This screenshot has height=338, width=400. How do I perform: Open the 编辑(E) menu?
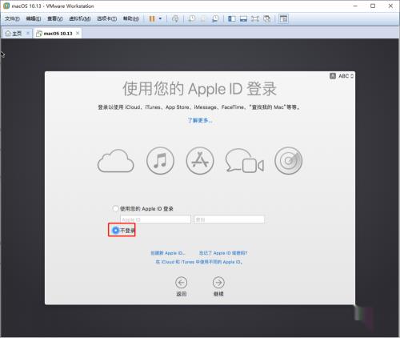34,18
